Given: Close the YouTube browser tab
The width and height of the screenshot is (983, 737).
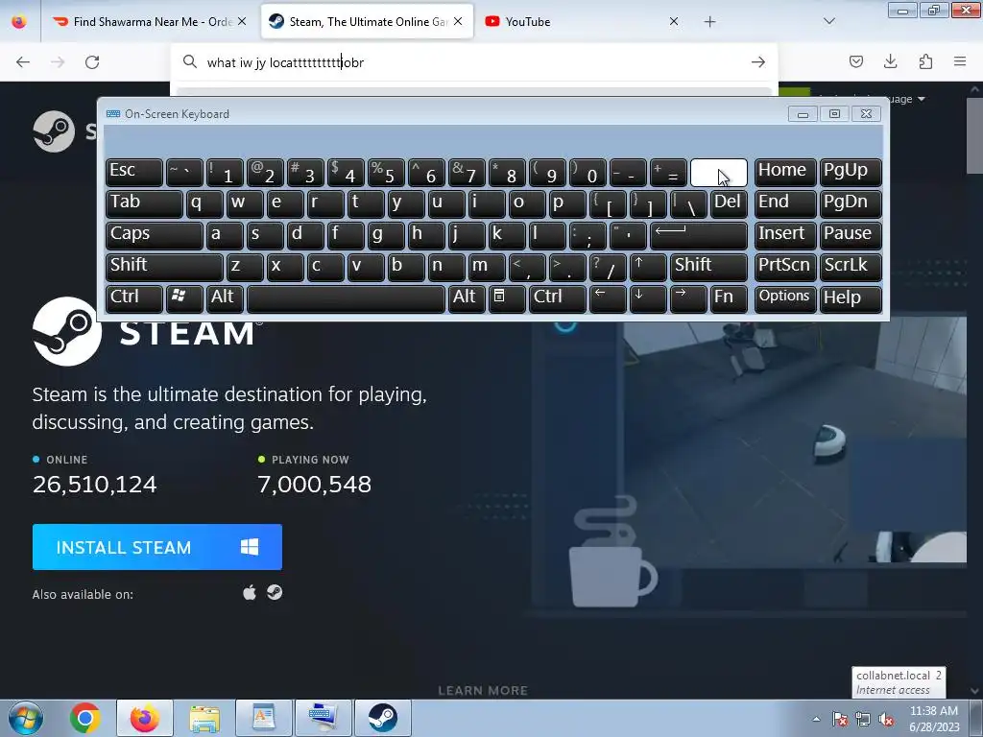Looking at the screenshot, I should pyautogui.click(x=674, y=21).
